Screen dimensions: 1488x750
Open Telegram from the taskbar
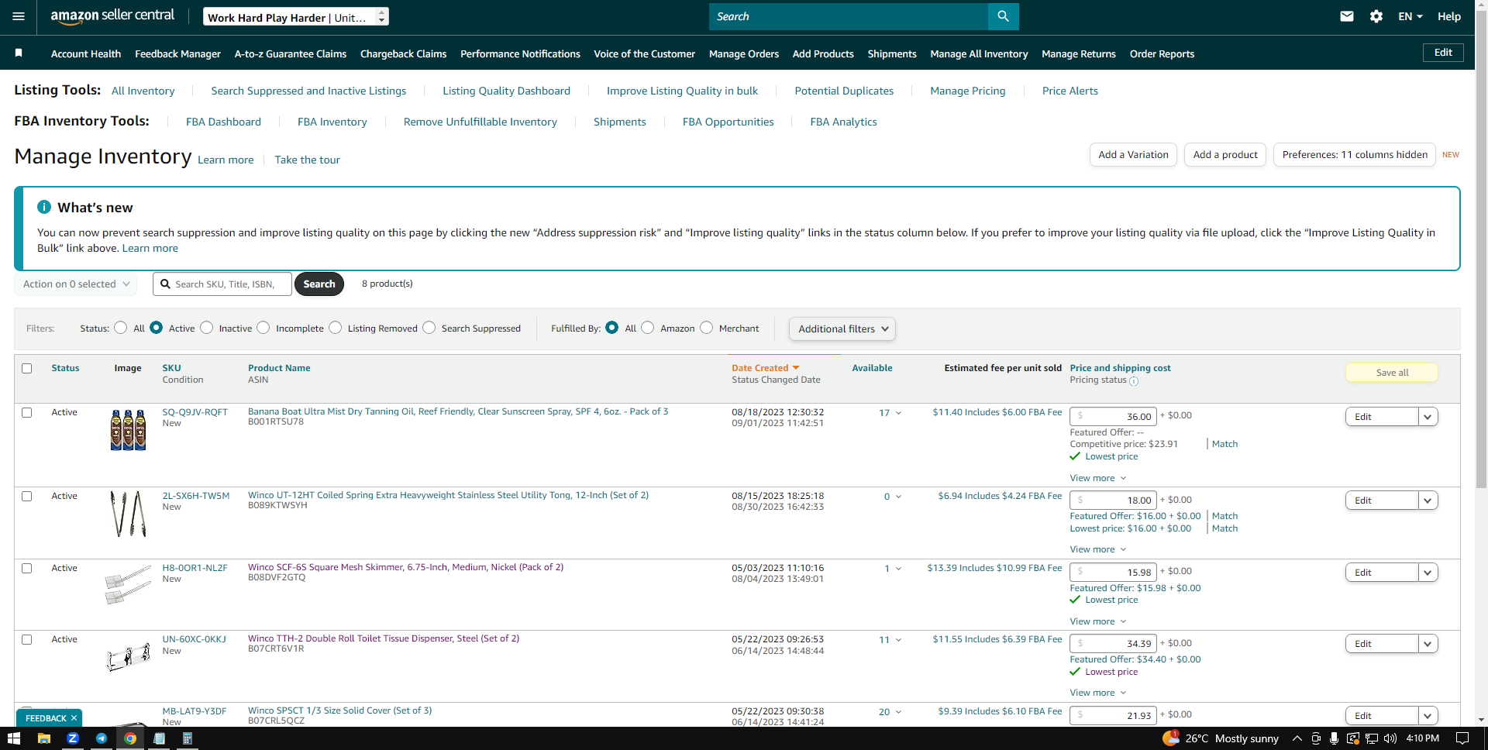point(102,738)
